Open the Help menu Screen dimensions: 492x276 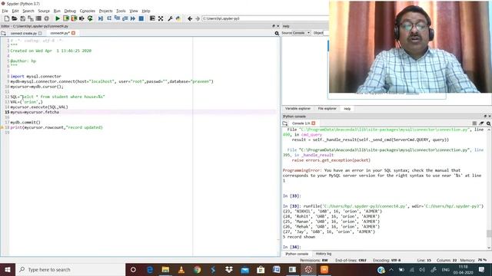pyautogui.click(x=146, y=11)
